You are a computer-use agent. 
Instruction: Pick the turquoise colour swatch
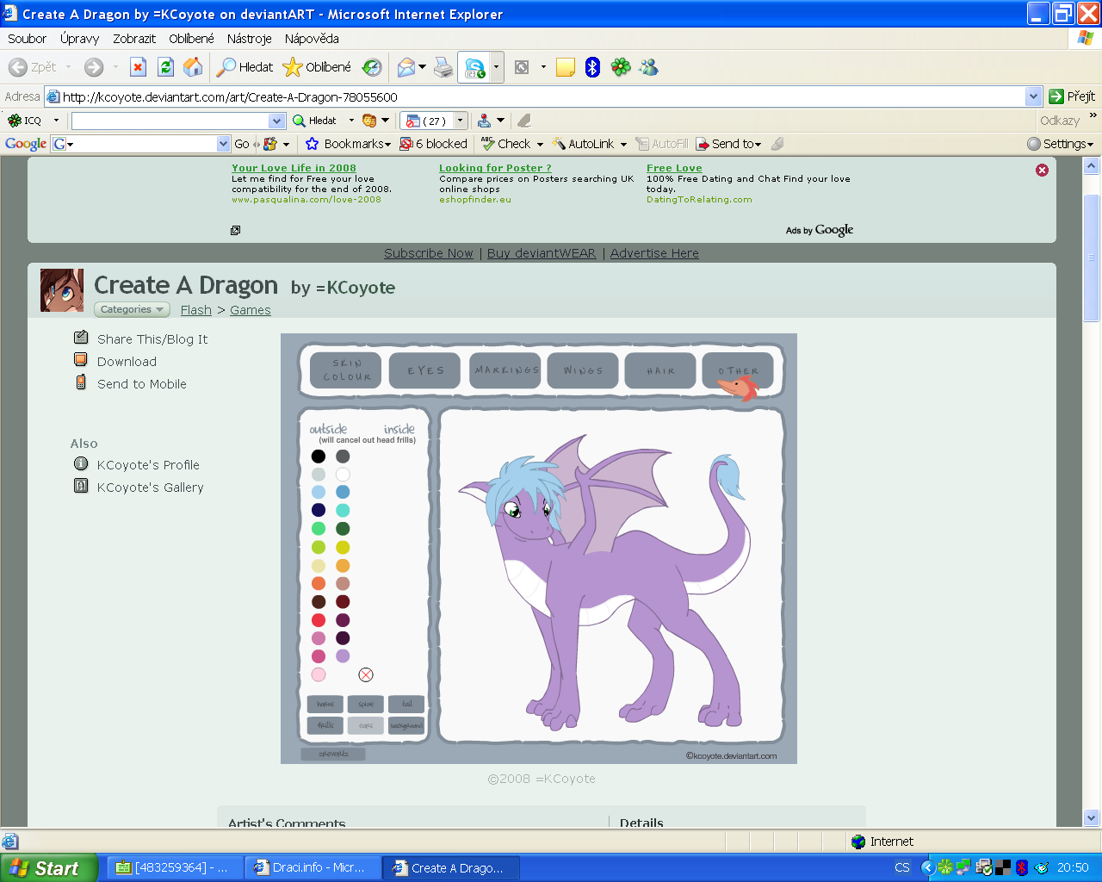pos(343,511)
